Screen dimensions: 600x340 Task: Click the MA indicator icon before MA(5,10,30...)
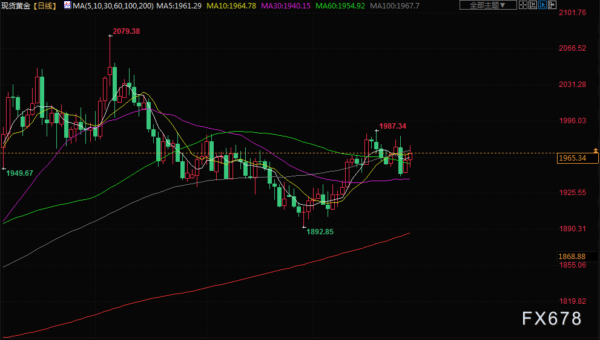pyautogui.click(x=66, y=5)
